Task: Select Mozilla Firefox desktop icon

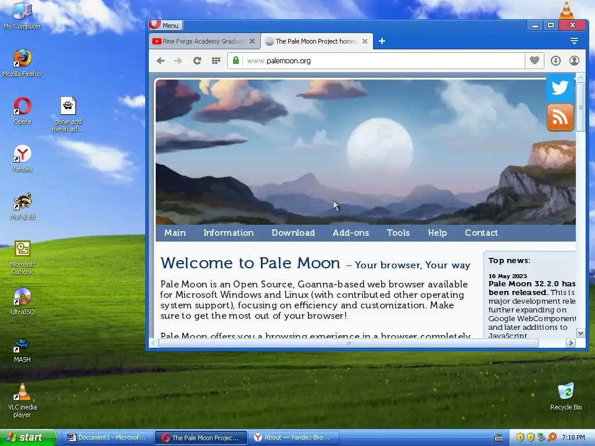Action: [22, 63]
